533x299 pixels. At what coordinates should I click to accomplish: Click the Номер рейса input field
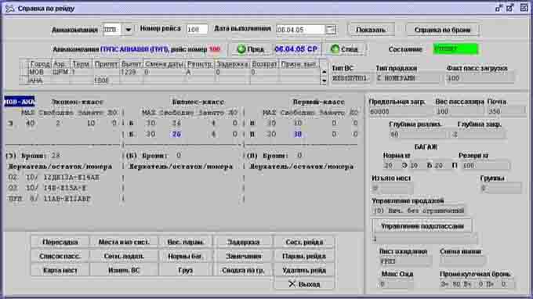tap(198, 30)
